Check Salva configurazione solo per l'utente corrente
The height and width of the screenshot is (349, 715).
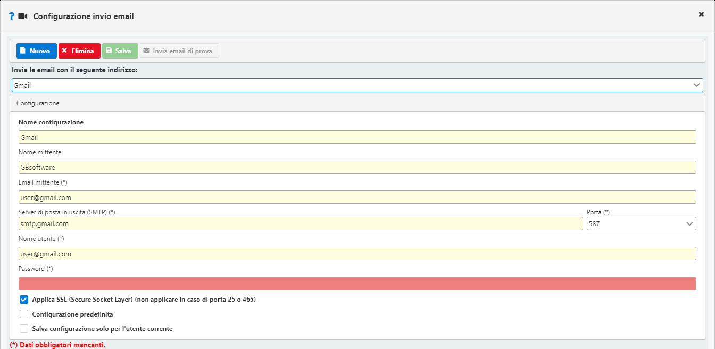click(24, 329)
